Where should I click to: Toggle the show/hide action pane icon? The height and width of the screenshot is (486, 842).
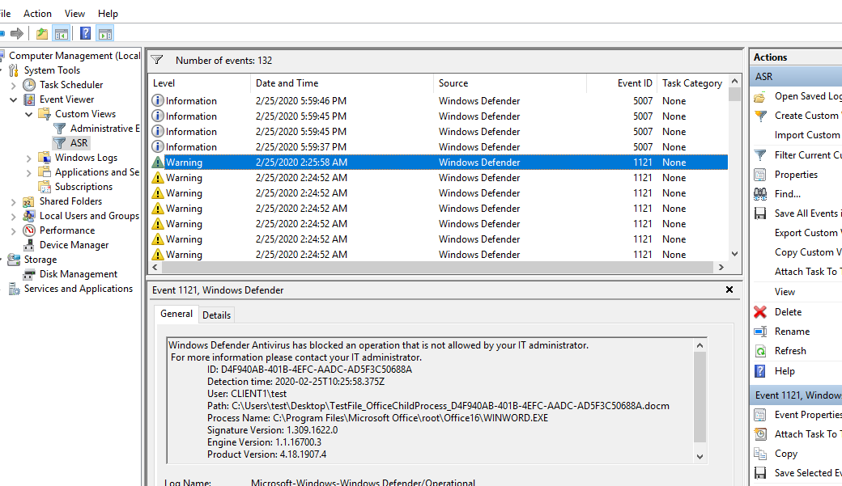[x=105, y=34]
